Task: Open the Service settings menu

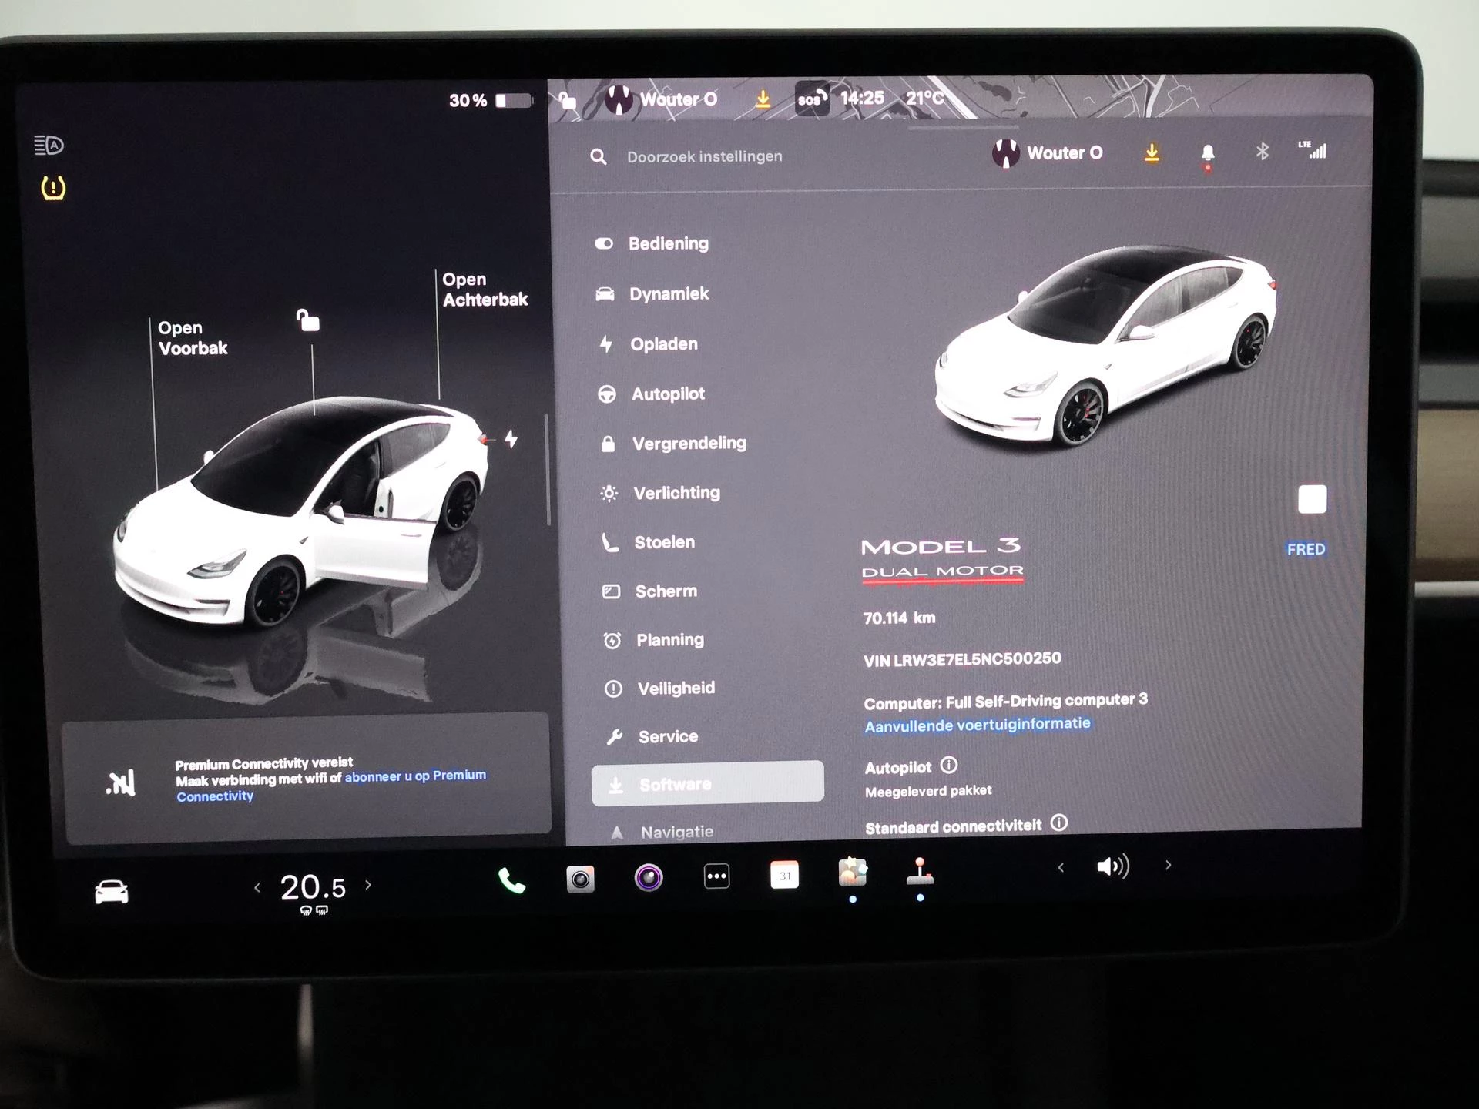Action: (x=669, y=737)
